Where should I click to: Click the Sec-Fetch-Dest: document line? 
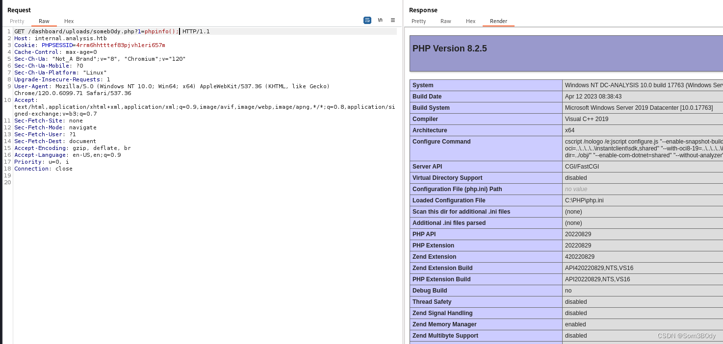click(55, 141)
